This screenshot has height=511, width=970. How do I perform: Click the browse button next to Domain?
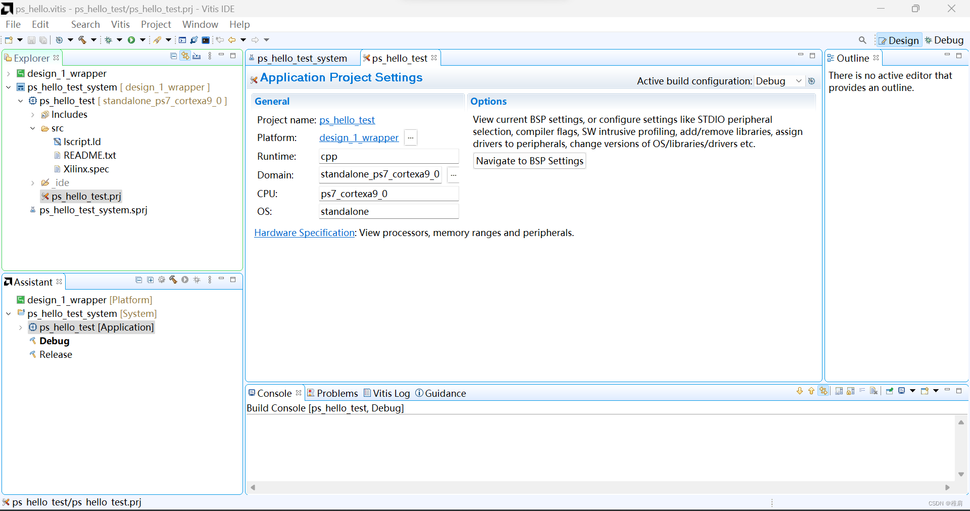(453, 175)
